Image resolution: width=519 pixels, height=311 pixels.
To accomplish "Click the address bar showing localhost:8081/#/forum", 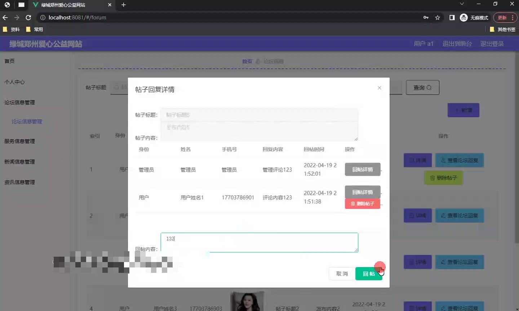I will coord(231,17).
